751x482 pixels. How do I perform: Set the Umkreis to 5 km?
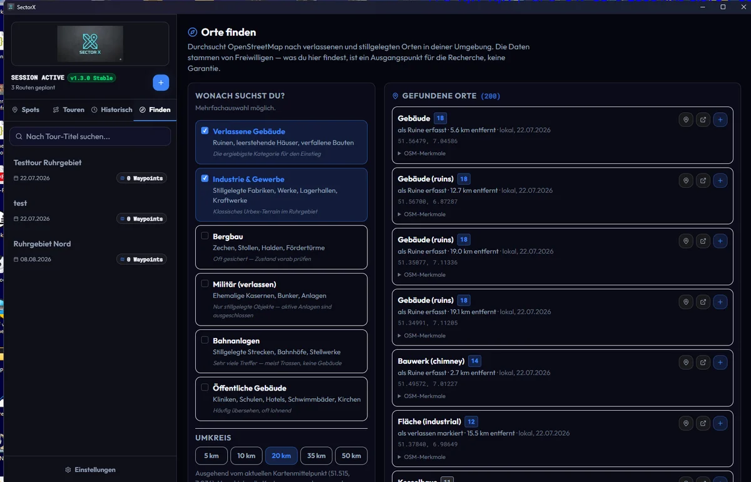211,456
